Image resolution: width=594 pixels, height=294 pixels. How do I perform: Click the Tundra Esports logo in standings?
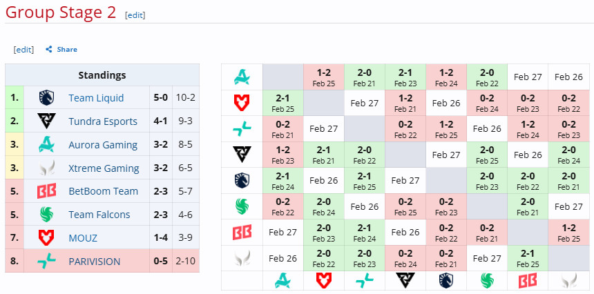tap(47, 121)
